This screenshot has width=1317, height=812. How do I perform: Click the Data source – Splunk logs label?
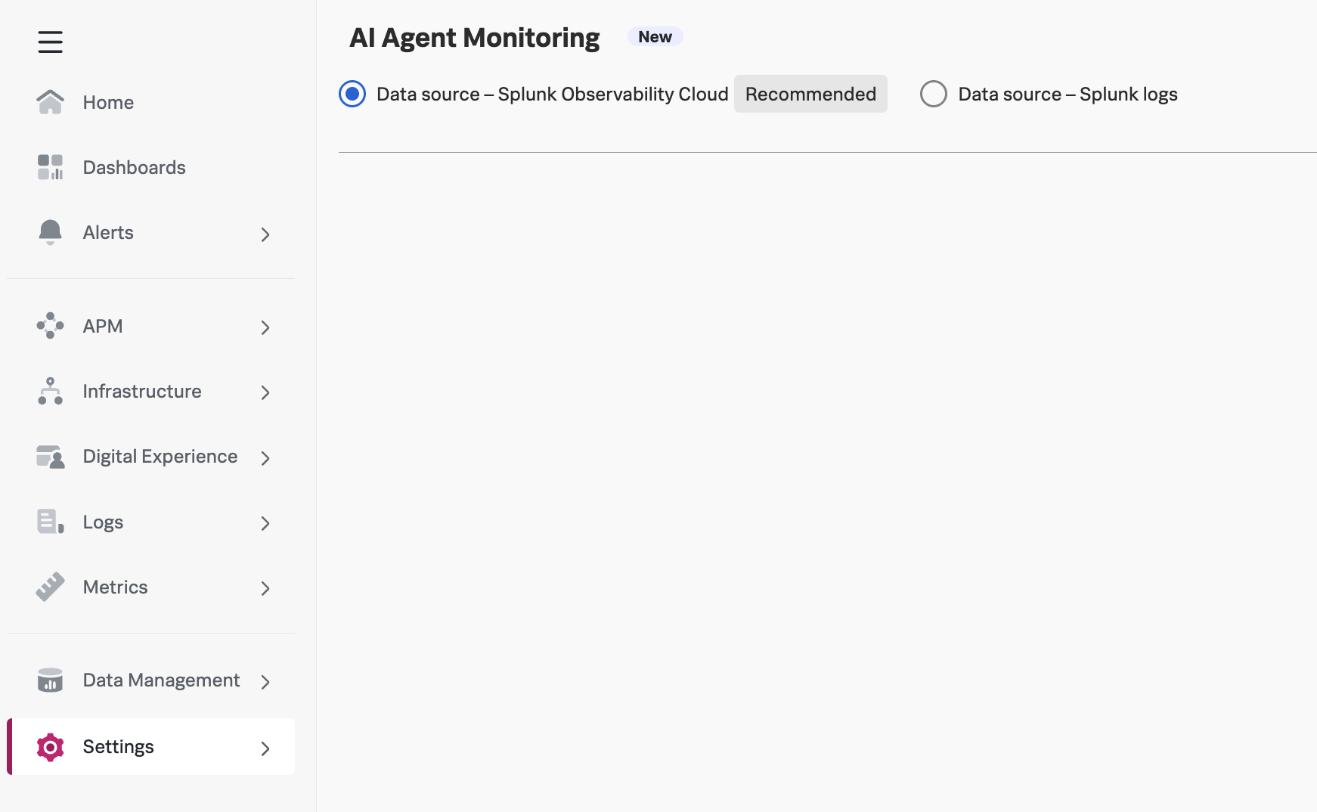(1068, 95)
